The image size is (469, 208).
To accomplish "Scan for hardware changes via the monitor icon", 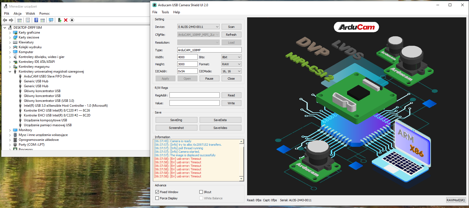I will 51,20.
